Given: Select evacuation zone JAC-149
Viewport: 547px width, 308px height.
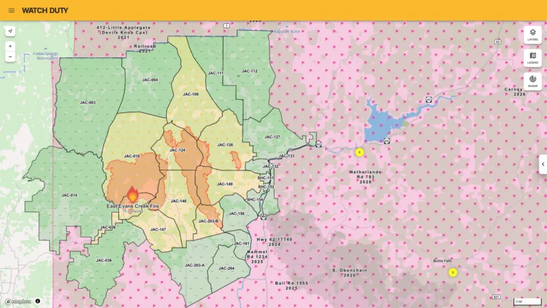Looking at the screenshot, I should (225, 184).
